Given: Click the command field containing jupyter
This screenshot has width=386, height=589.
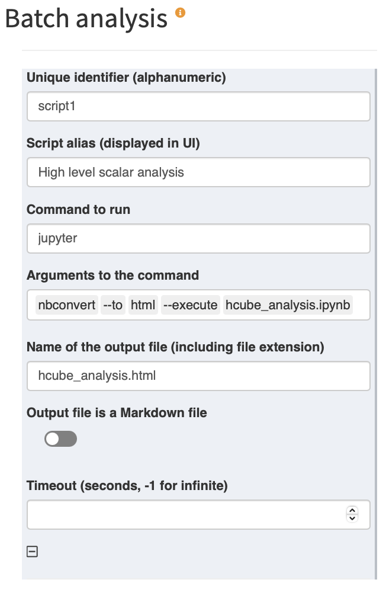Looking at the screenshot, I should click(x=198, y=238).
